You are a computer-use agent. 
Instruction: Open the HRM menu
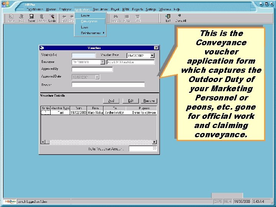(125, 10)
